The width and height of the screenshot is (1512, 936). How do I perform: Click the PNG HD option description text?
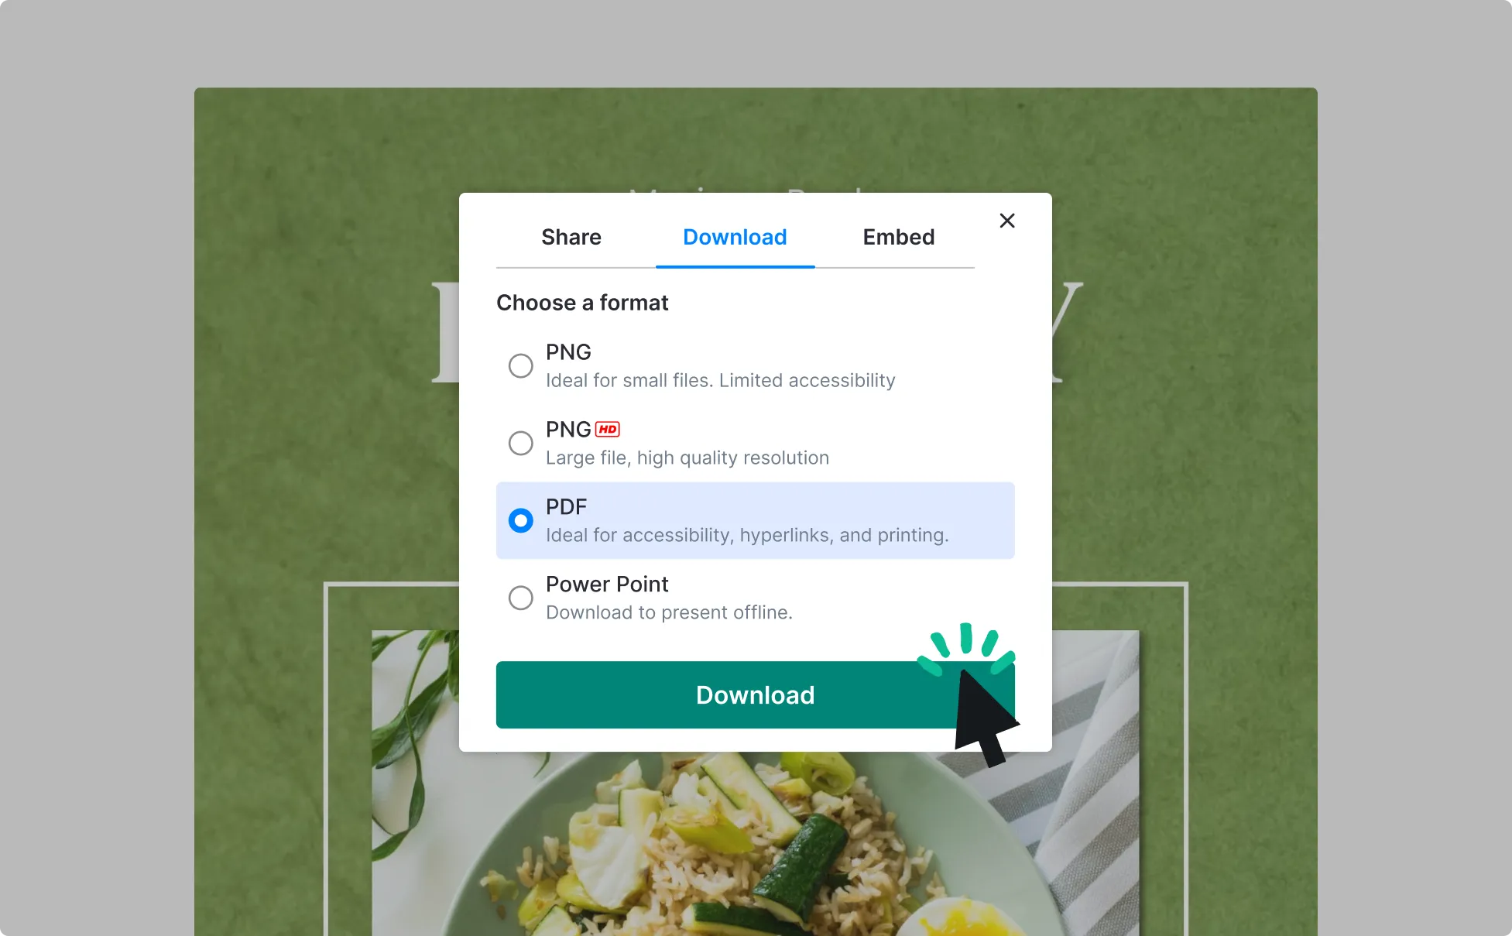(689, 458)
